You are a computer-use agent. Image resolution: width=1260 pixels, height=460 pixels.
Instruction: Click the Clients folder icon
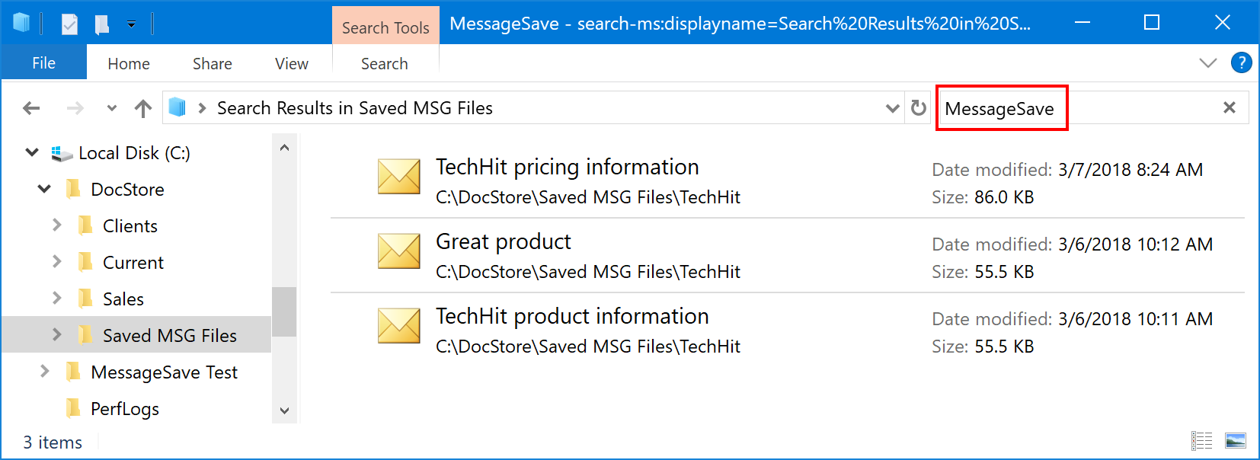click(86, 225)
